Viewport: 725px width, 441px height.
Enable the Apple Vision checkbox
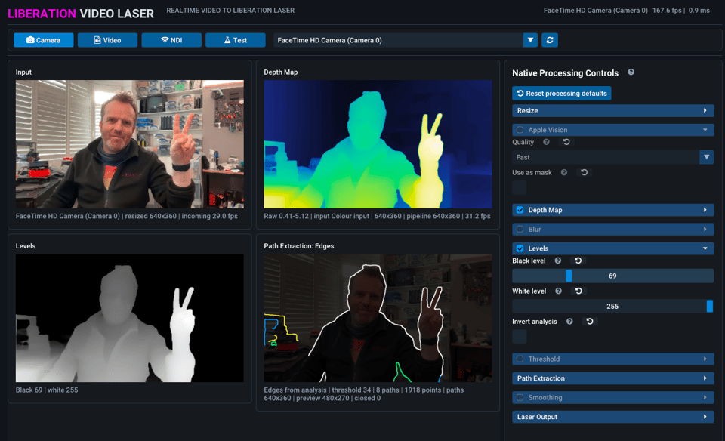click(520, 130)
